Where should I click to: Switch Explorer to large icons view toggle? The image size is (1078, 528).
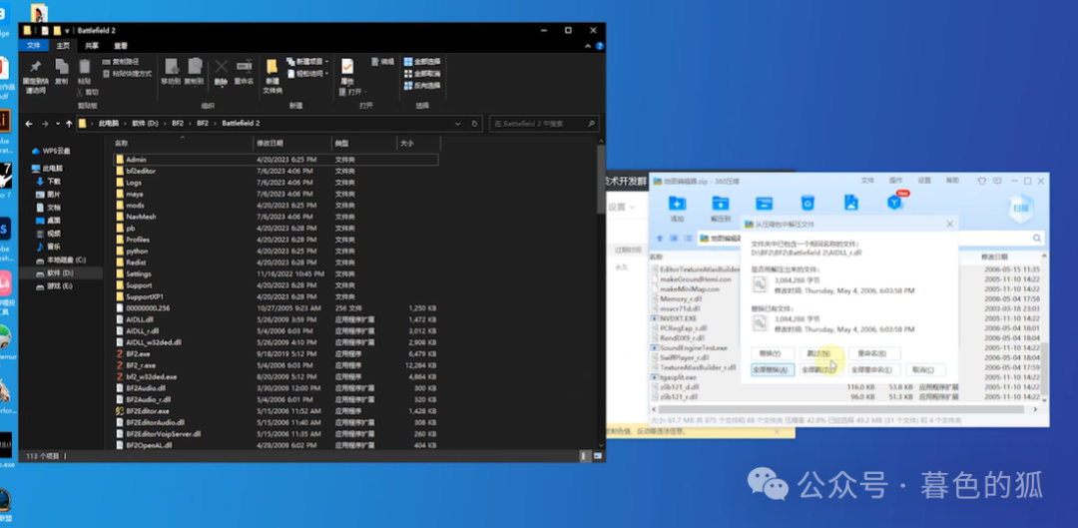[598, 456]
